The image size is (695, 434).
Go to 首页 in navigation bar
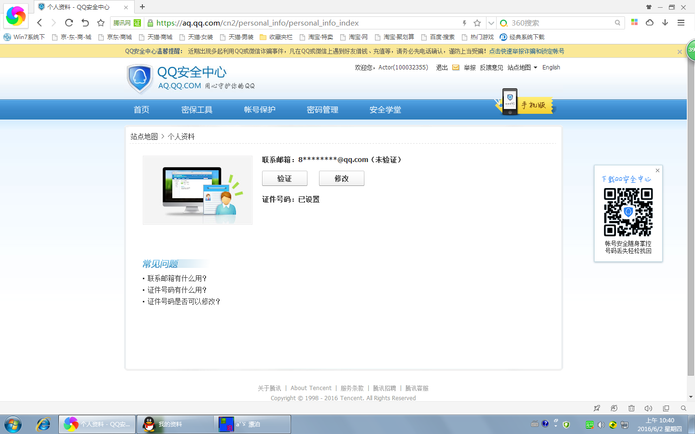click(141, 110)
